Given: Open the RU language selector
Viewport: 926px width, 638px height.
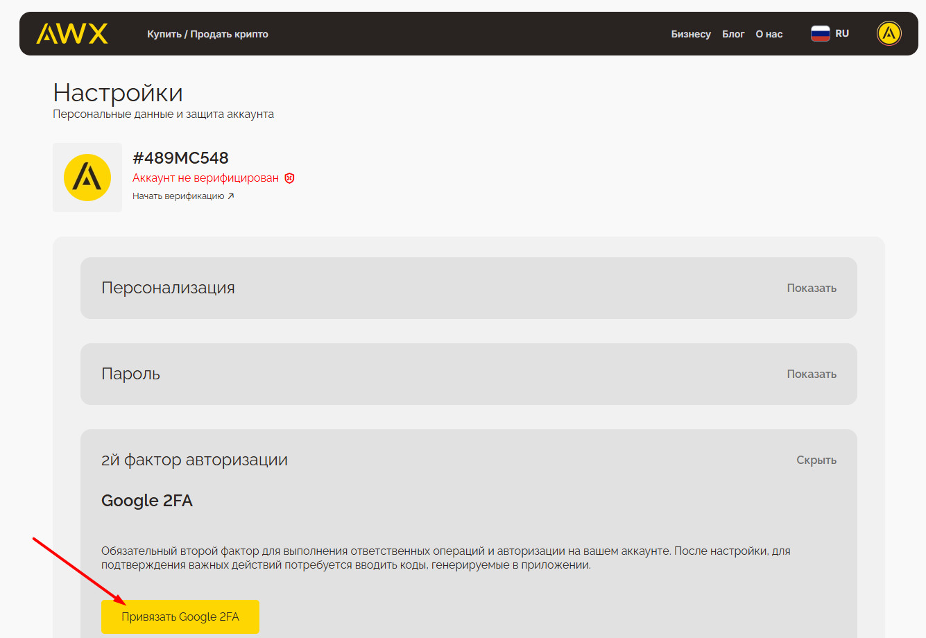Looking at the screenshot, I should coord(842,33).
